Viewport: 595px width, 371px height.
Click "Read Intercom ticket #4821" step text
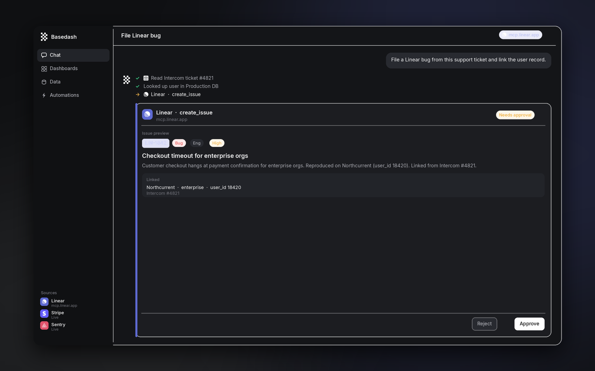tap(182, 78)
